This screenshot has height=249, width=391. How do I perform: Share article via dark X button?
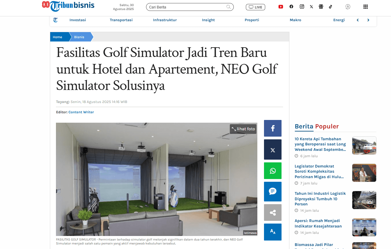(273, 150)
